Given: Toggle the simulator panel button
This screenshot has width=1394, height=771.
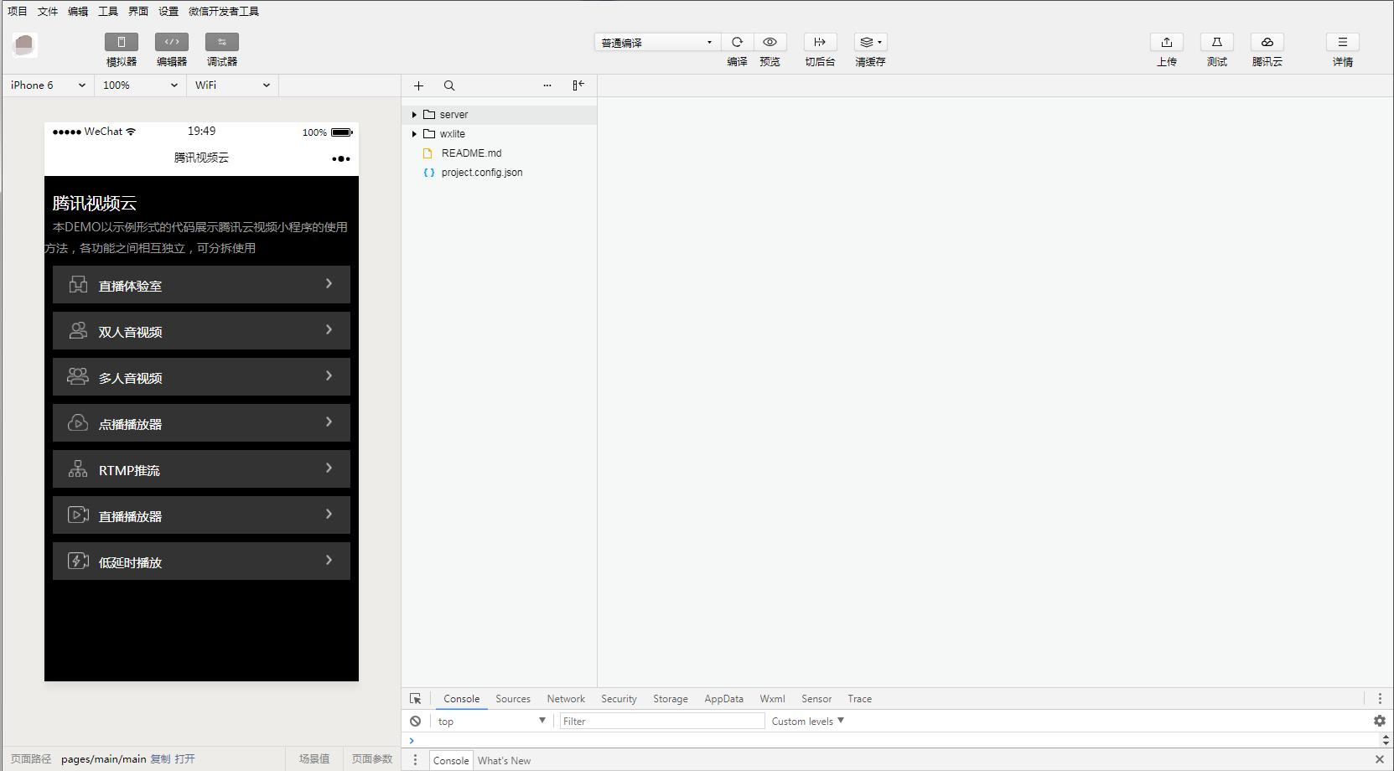Looking at the screenshot, I should pos(122,42).
